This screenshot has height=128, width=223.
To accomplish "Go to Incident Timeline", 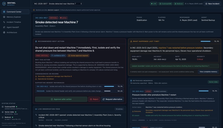I will [x=15, y=22].
